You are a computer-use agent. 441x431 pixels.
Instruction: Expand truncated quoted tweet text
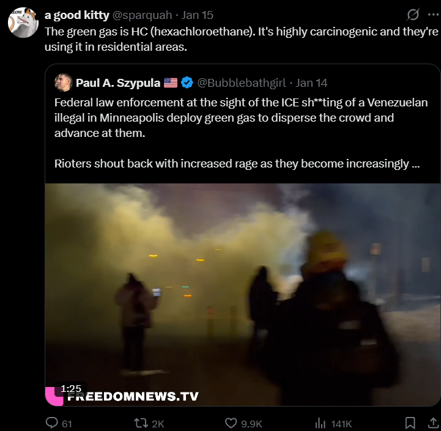415,164
